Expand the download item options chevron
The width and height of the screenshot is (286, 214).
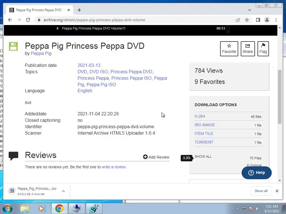point(63,191)
